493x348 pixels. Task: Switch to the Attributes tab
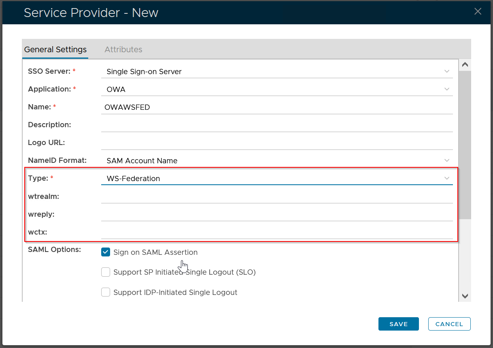point(123,49)
